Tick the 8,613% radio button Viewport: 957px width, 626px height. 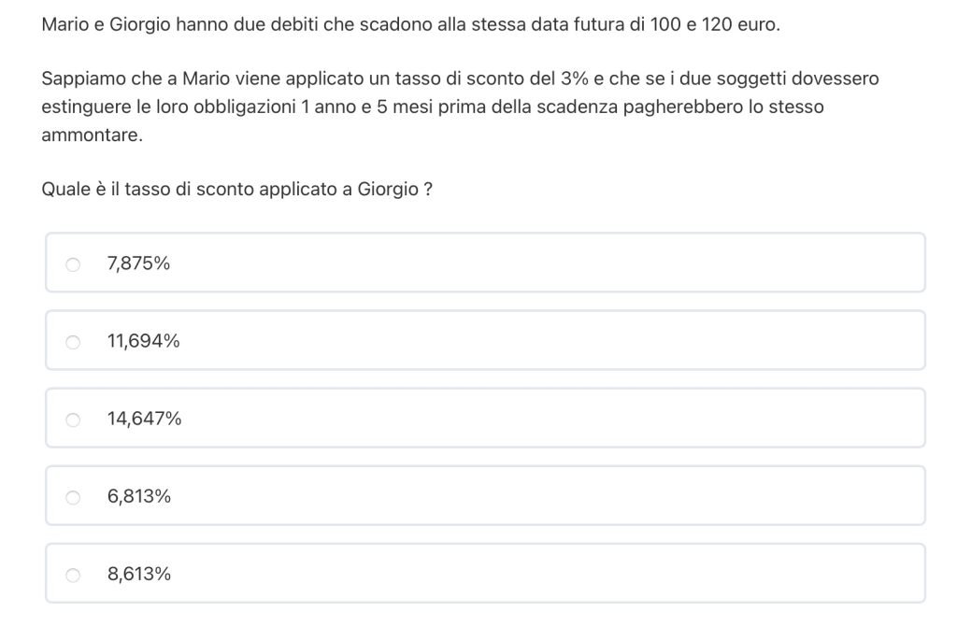(73, 575)
